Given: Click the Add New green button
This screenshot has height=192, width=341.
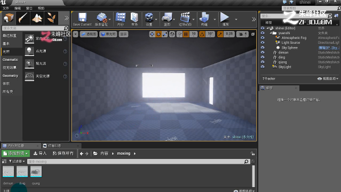Looking at the screenshot, I should (15, 154).
